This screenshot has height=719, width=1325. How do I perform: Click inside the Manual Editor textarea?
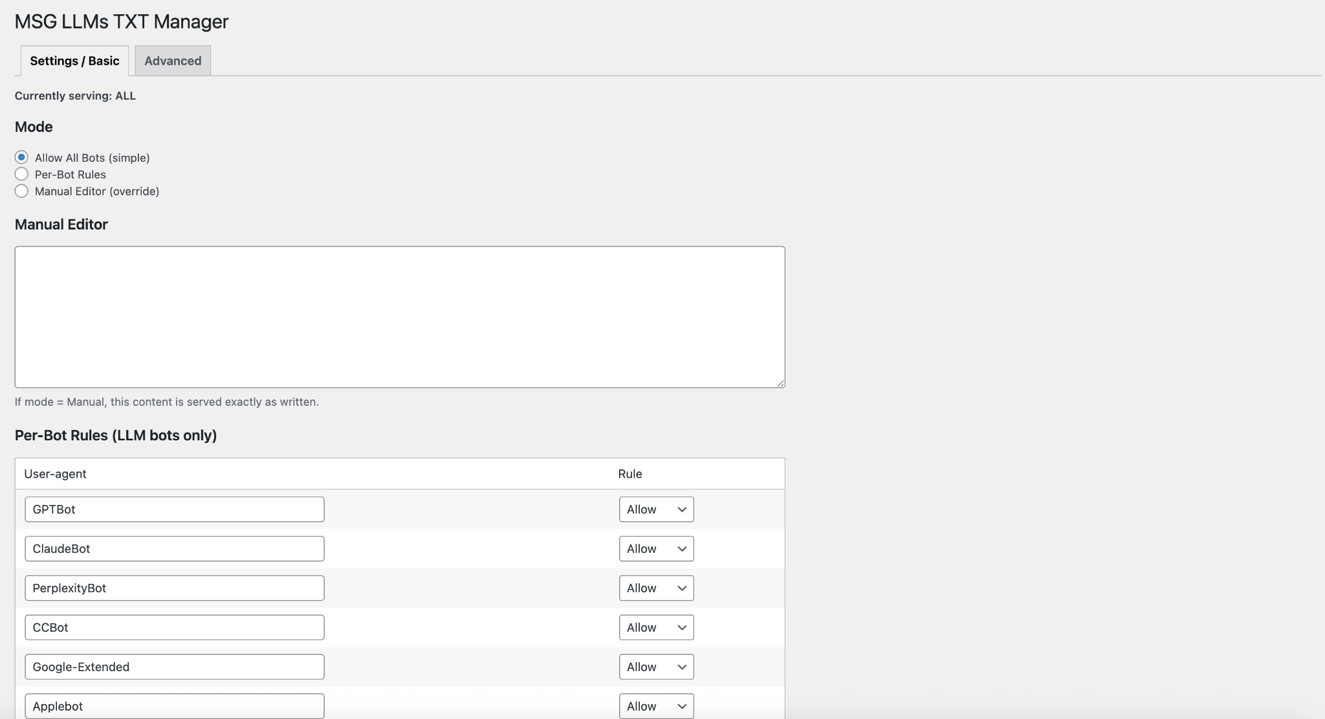399,317
